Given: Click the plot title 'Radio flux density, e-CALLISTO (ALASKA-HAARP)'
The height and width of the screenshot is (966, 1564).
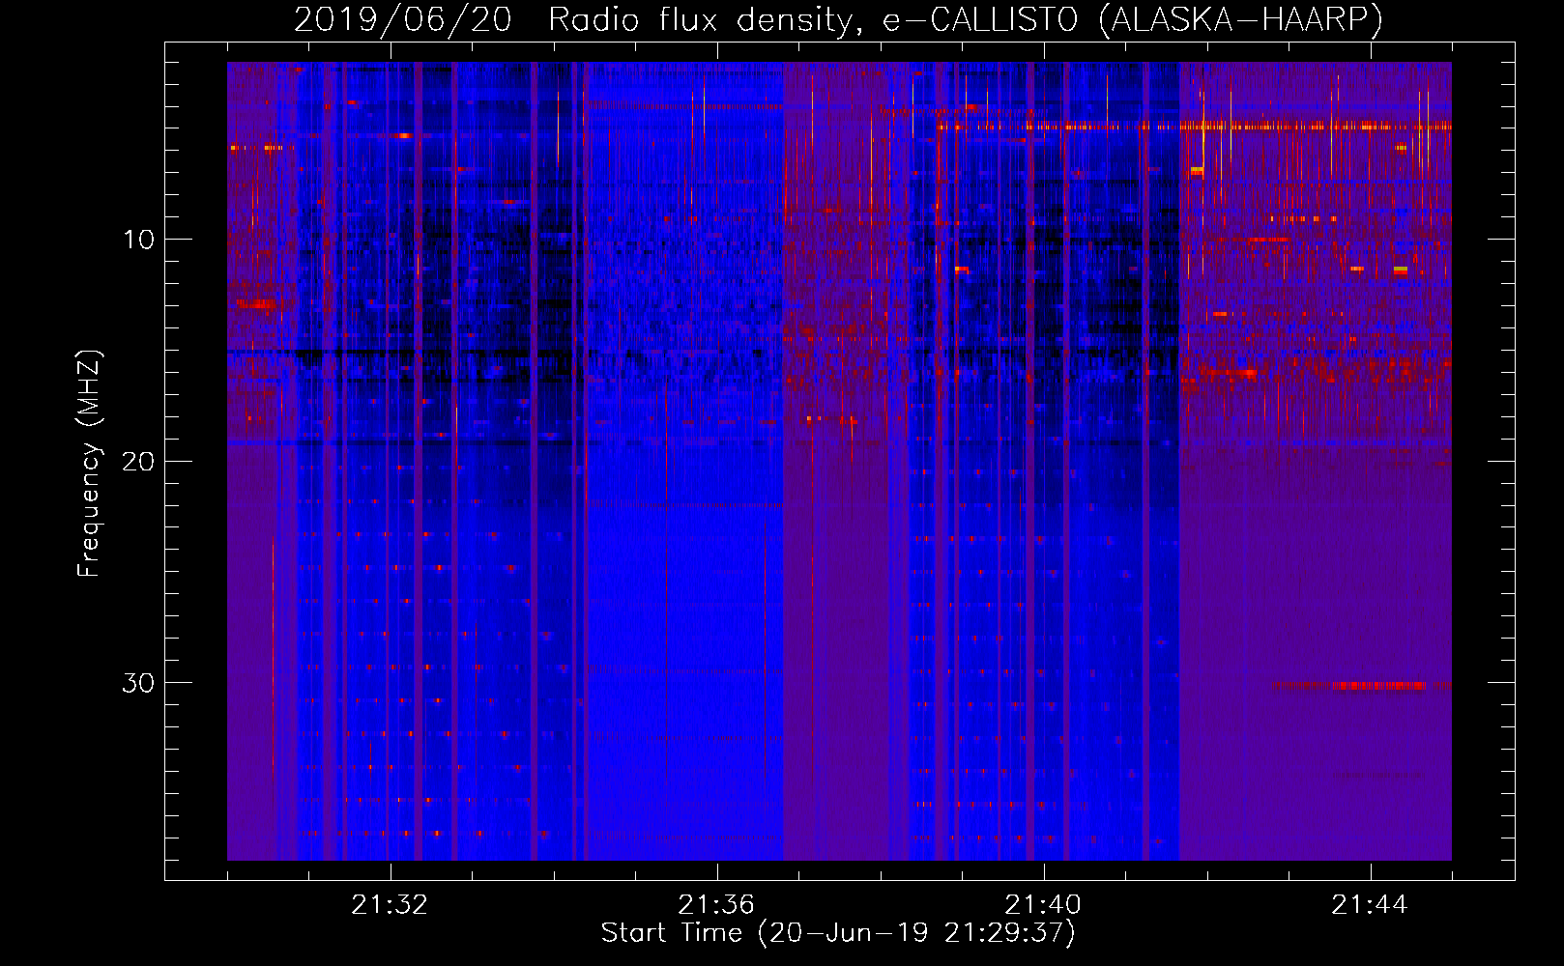Looking at the screenshot, I should pyautogui.click(x=966, y=19).
